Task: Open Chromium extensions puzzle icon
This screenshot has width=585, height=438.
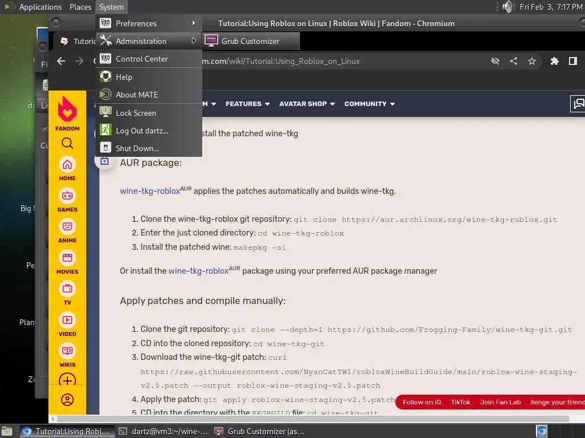Action: [x=555, y=61]
